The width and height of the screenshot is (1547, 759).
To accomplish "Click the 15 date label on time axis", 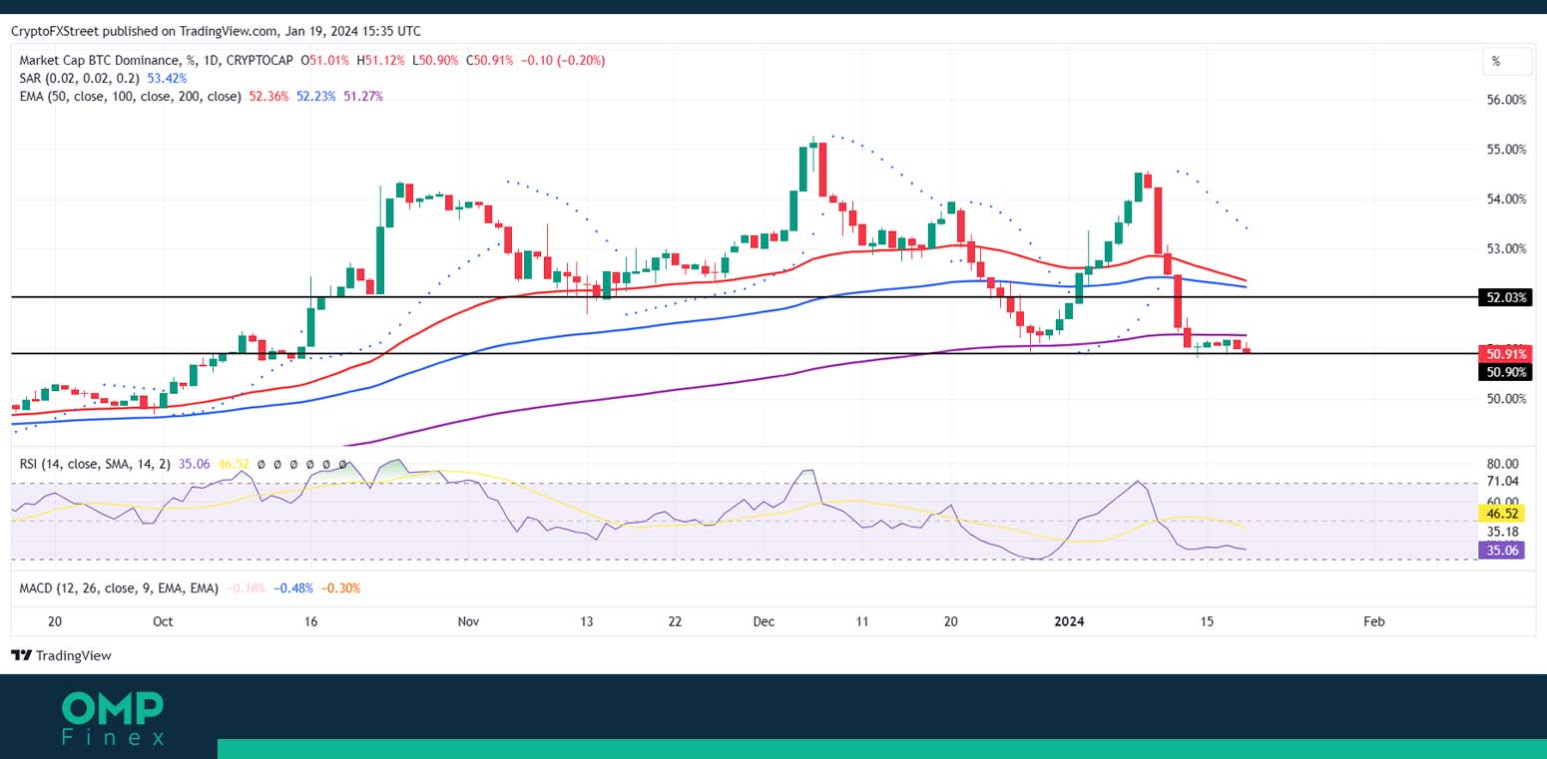I will [x=1207, y=621].
